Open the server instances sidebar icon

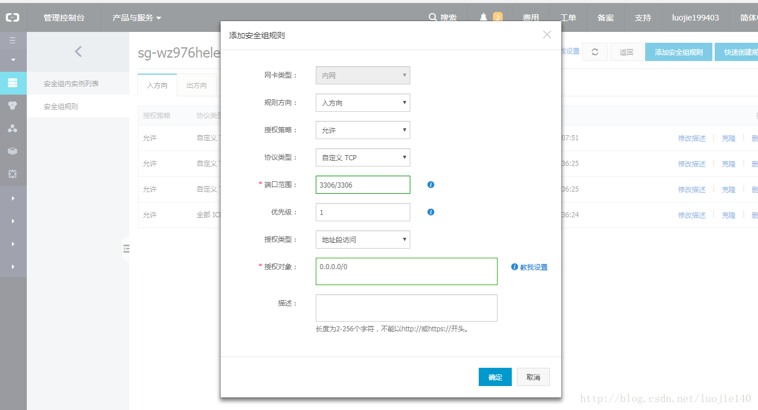point(13,83)
